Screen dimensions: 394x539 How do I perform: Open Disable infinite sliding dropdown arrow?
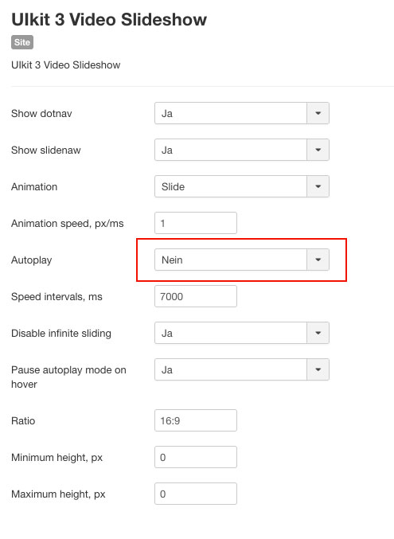point(318,333)
